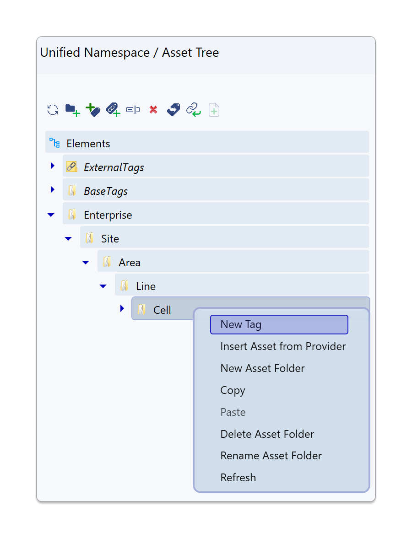Click the add linked tag toolbar icon

click(113, 110)
